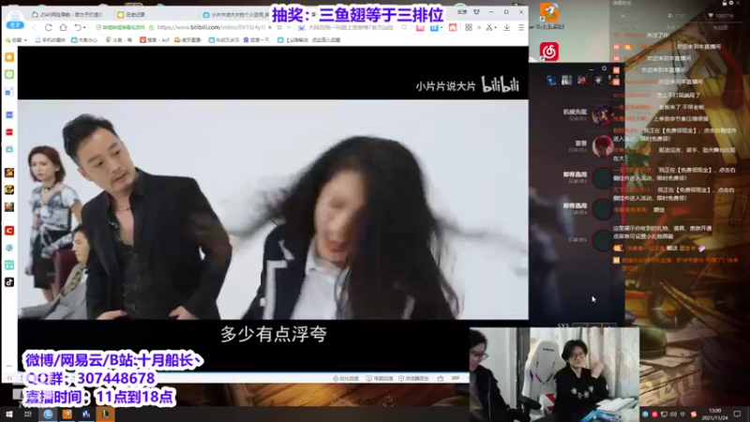Open dropdown beside the undo arrow
The height and width of the screenshot is (422, 750).
tap(84, 28)
